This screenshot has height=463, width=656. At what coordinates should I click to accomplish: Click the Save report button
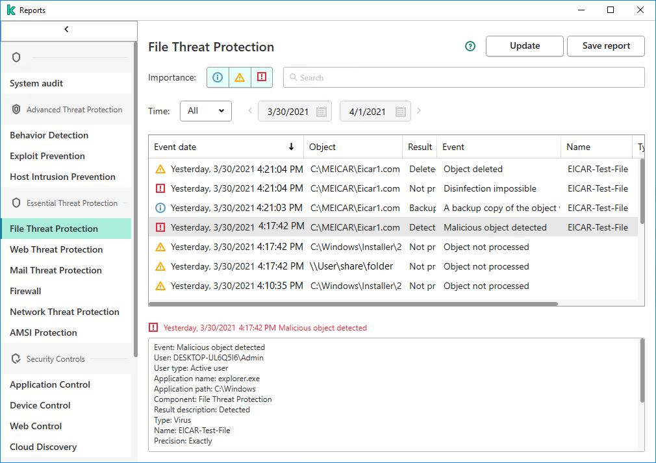[x=605, y=46]
